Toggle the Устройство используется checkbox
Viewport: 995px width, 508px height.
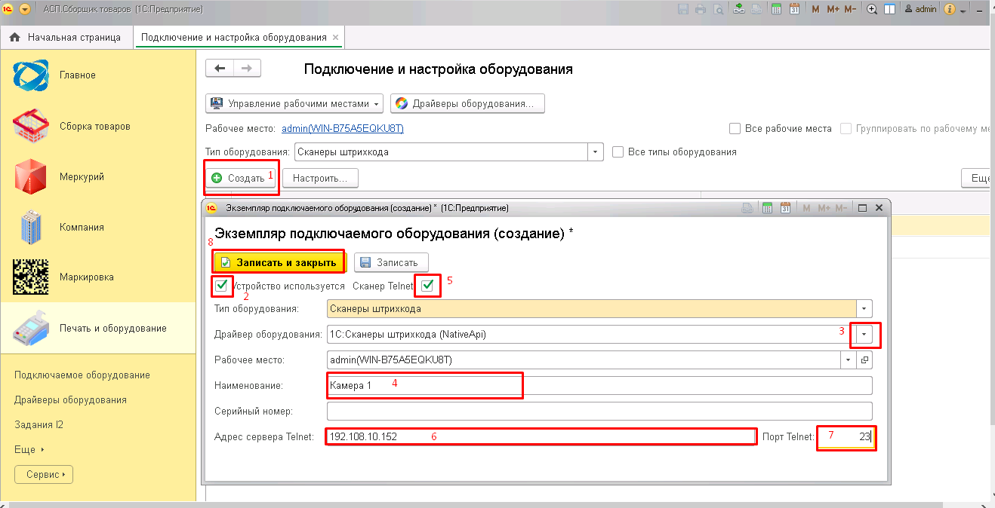(221, 286)
